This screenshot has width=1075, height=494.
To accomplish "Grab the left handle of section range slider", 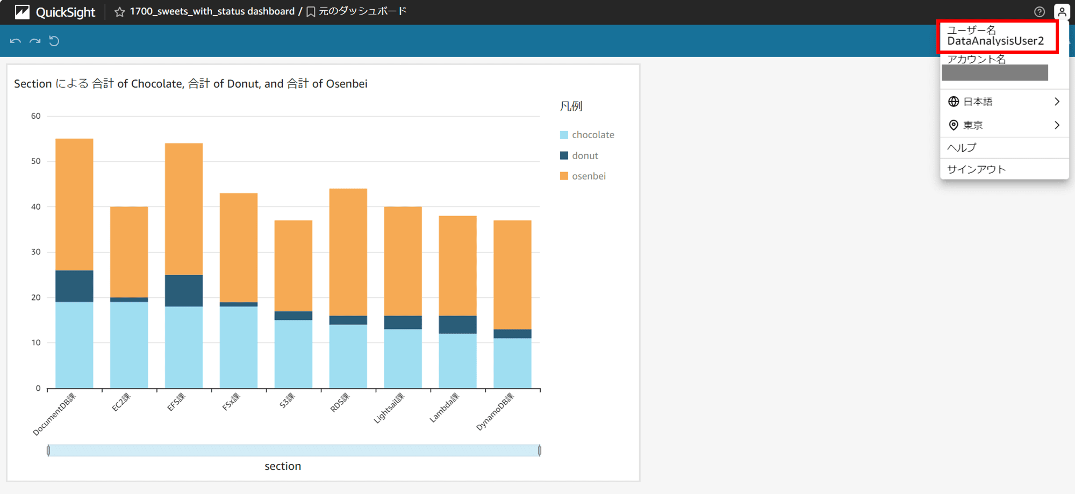I will pos(48,450).
